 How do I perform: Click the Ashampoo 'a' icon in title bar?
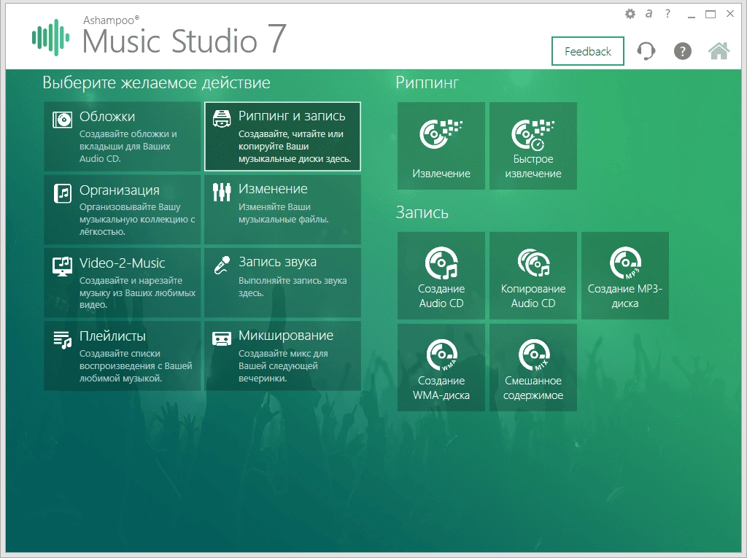coord(649,14)
